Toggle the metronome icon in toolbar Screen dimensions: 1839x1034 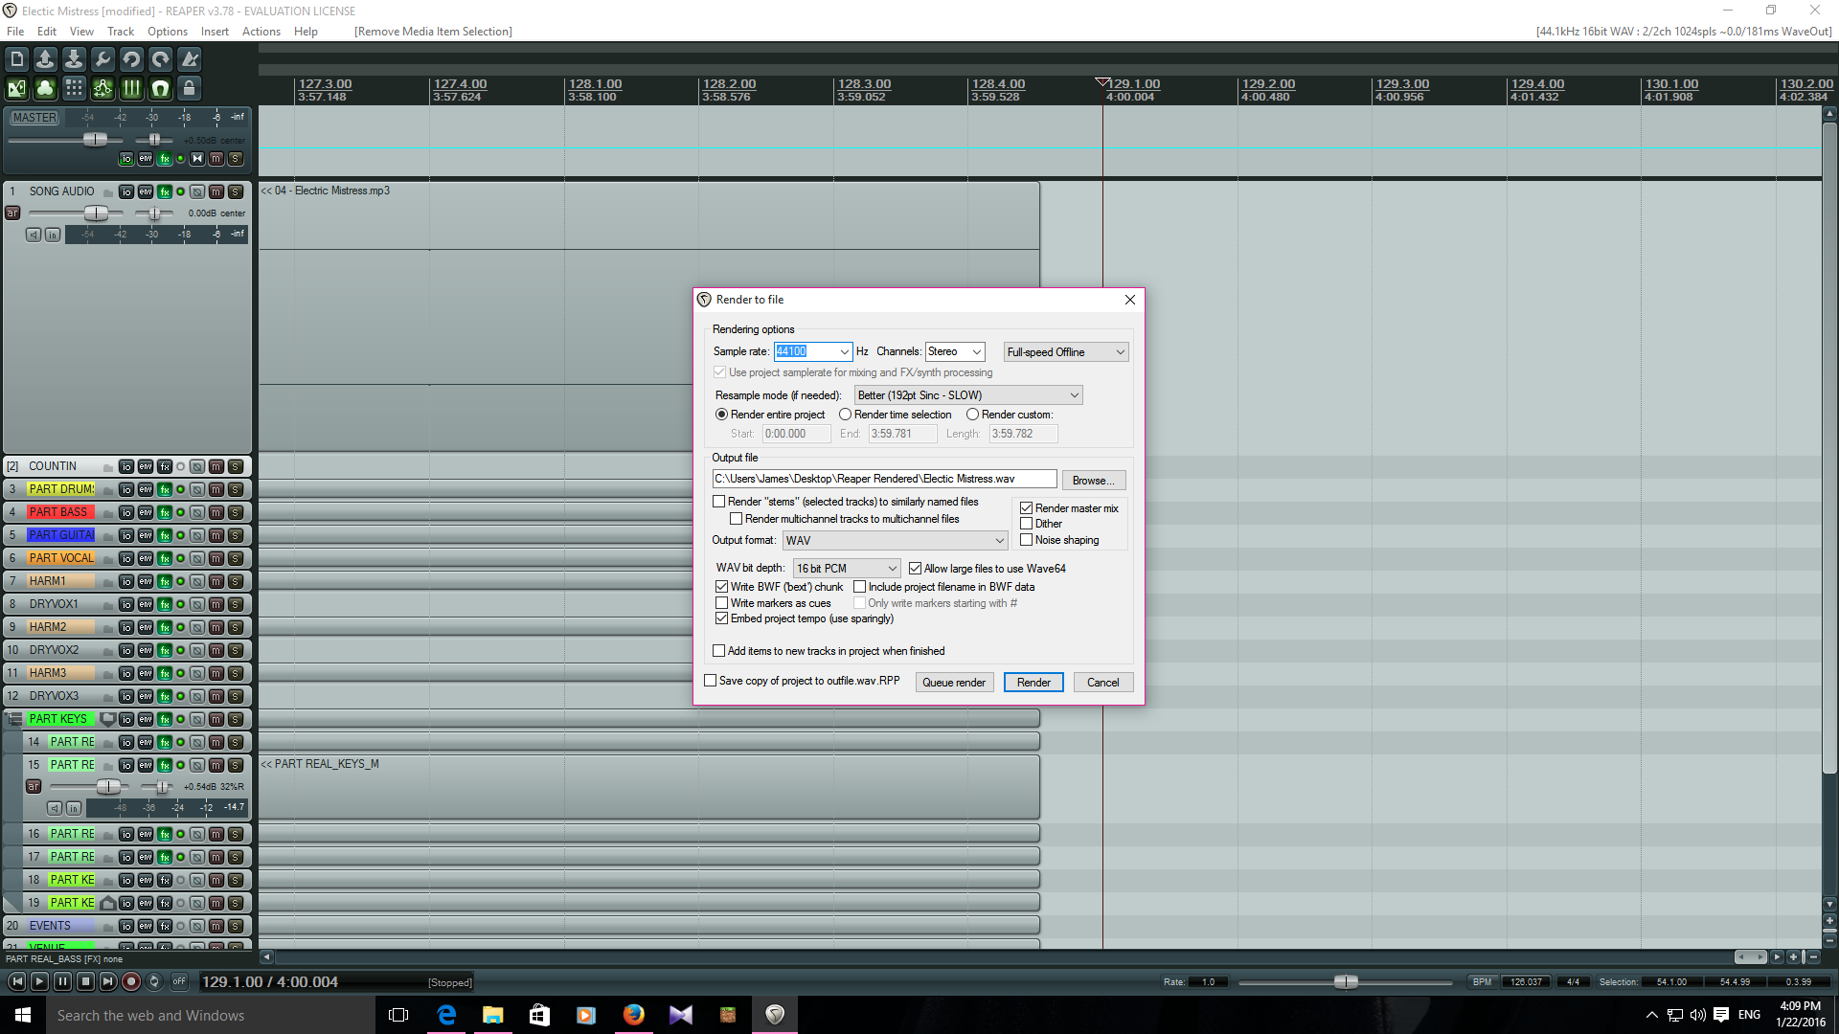point(190,59)
